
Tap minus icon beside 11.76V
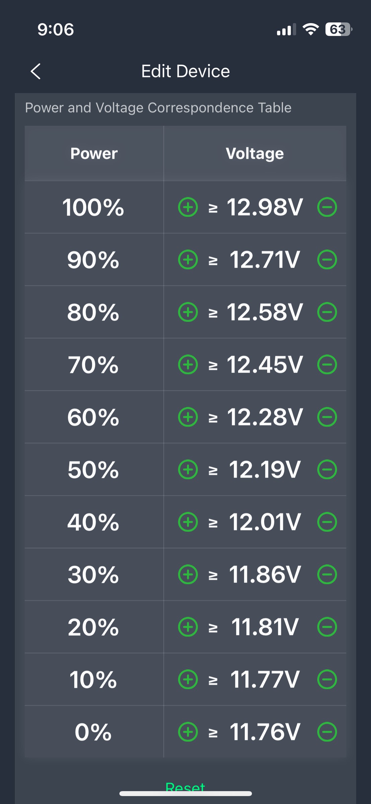tap(327, 732)
